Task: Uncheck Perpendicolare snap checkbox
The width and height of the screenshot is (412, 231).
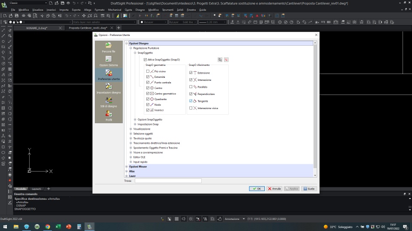Action: 191,94
